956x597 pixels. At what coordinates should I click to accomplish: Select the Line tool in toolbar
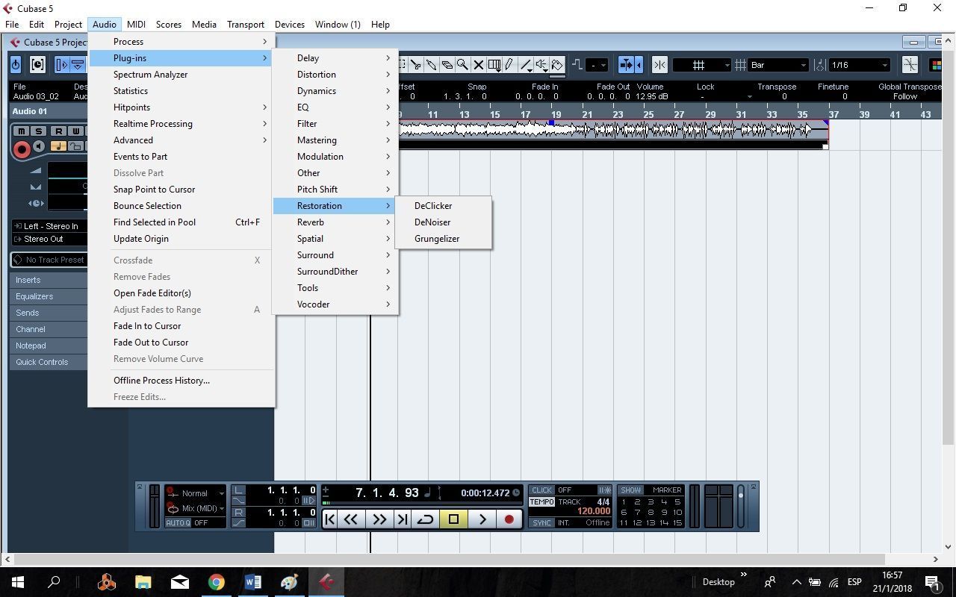pos(526,65)
